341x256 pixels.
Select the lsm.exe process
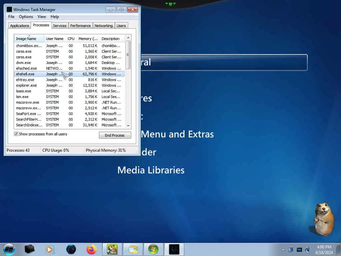[x=69, y=97]
